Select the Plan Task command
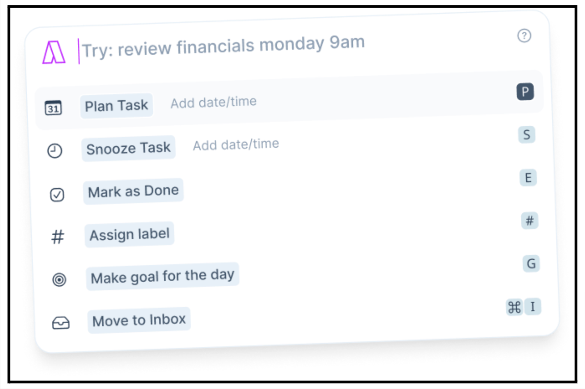Screen dimensions: 585x389 (x=116, y=106)
